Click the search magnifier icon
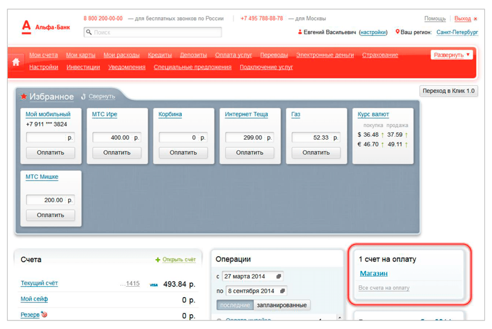492x329 pixels. click(89, 32)
